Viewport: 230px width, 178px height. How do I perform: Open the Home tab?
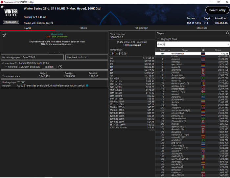28,28
